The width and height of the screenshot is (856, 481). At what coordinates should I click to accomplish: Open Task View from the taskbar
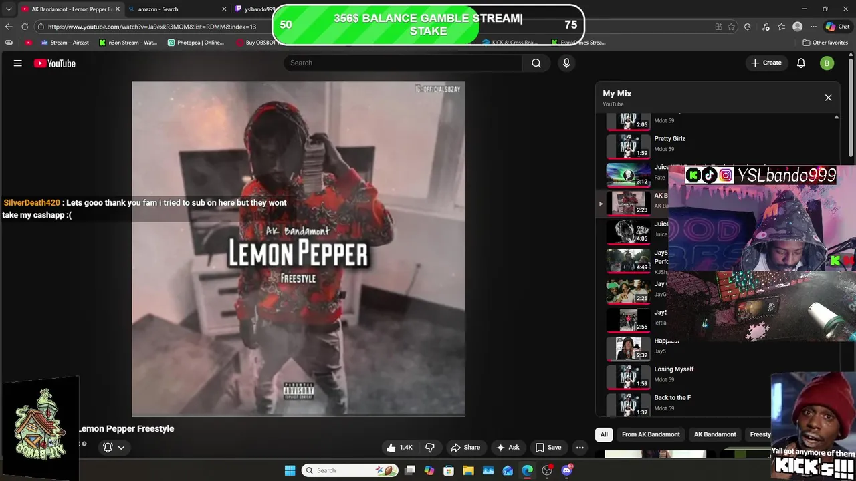point(410,470)
